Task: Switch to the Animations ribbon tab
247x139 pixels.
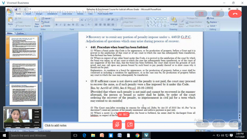Action: coord(52,14)
